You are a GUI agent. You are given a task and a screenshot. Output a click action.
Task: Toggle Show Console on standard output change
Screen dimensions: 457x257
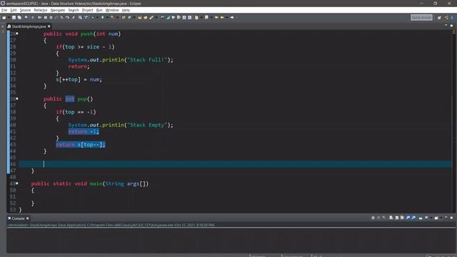pos(408,218)
